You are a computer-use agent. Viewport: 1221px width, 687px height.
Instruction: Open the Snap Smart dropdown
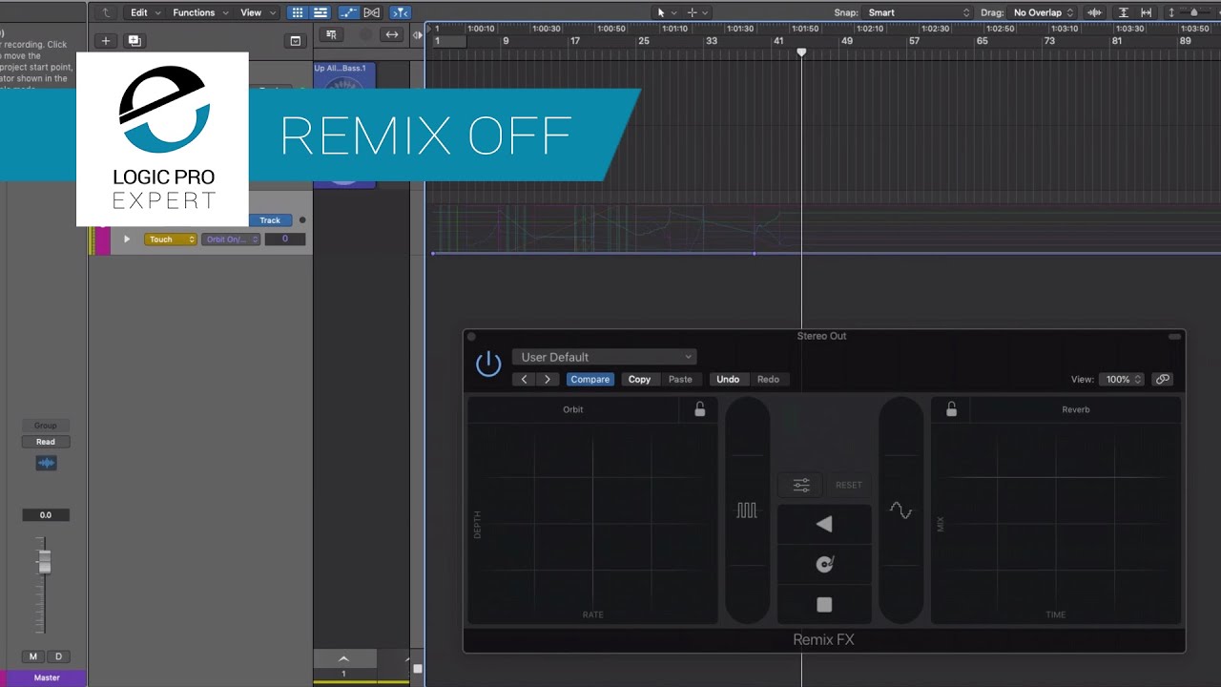(918, 12)
